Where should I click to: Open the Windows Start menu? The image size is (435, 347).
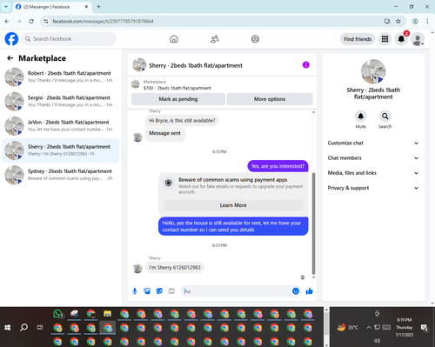[x=8, y=328]
